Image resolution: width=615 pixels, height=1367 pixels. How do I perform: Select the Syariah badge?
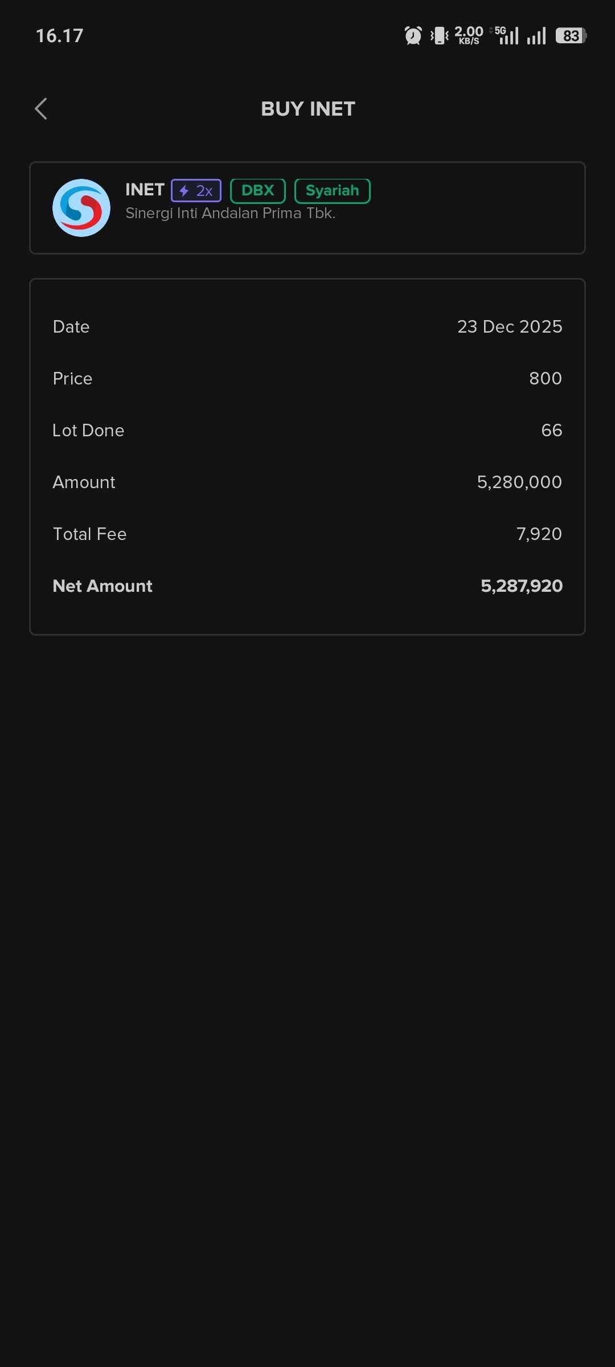click(x=332, y=190)
